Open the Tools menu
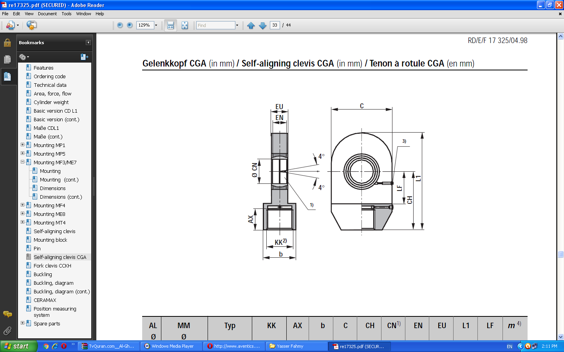Viewport: 564px width, 352px height. 67,14
